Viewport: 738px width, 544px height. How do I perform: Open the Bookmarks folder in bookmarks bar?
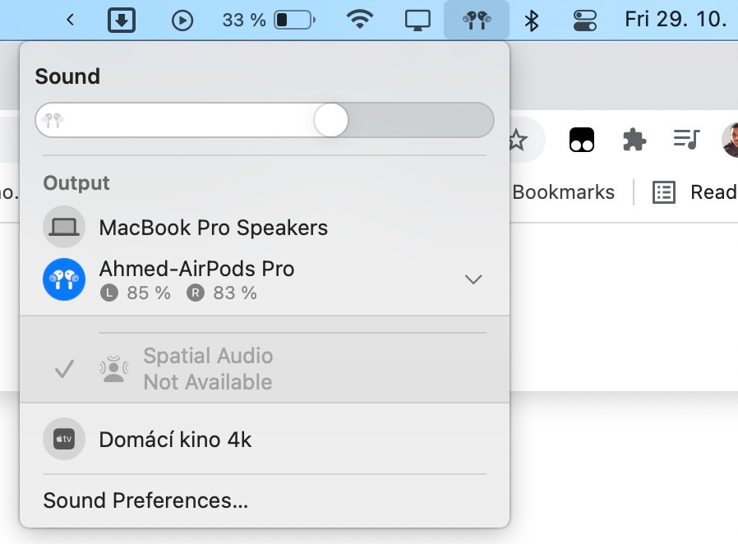tap(564, 192)
